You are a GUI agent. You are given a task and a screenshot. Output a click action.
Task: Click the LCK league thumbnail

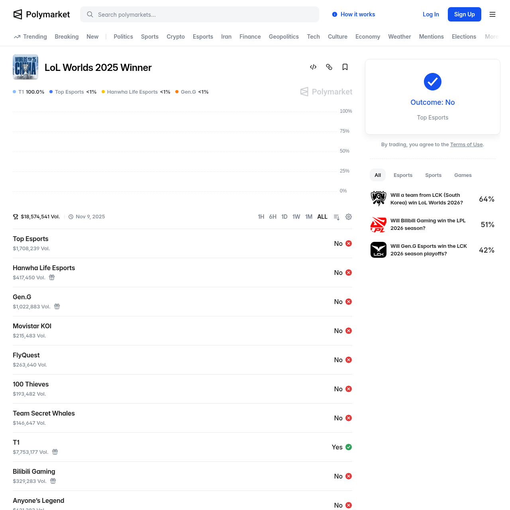point(379,250)
